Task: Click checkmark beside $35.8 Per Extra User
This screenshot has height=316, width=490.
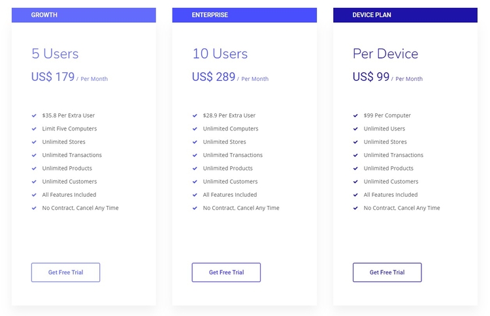Action: point(34,116)
